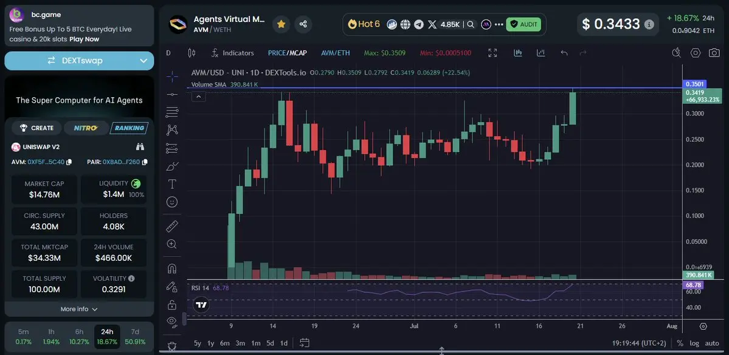Activate the Zoom In tool
The width and height of the screenshot is (729, 355).
point(172,244)
